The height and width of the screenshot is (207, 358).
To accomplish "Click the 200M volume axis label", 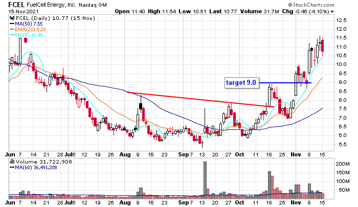I will pyautogui.click(x=343, y=164).
